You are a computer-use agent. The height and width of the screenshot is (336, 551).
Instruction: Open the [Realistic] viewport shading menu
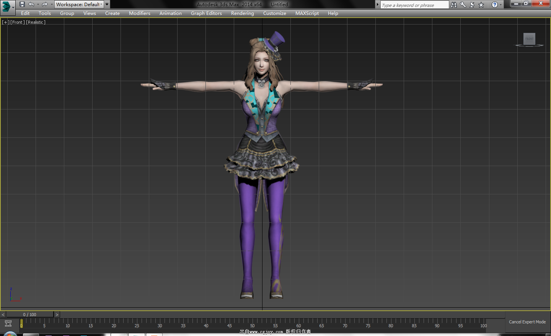pos(36,22)
